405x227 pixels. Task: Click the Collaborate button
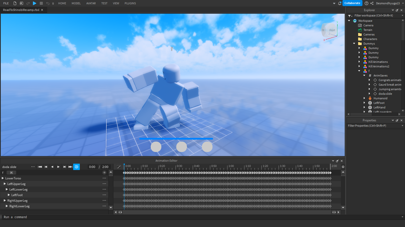(x=352, y=3)
